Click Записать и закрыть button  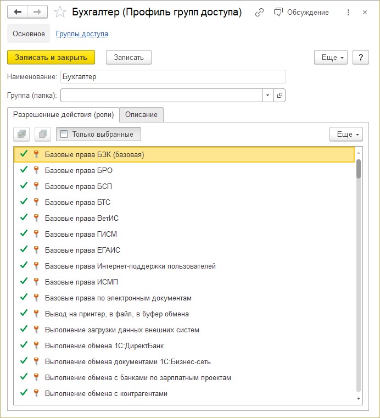[51, 57]
